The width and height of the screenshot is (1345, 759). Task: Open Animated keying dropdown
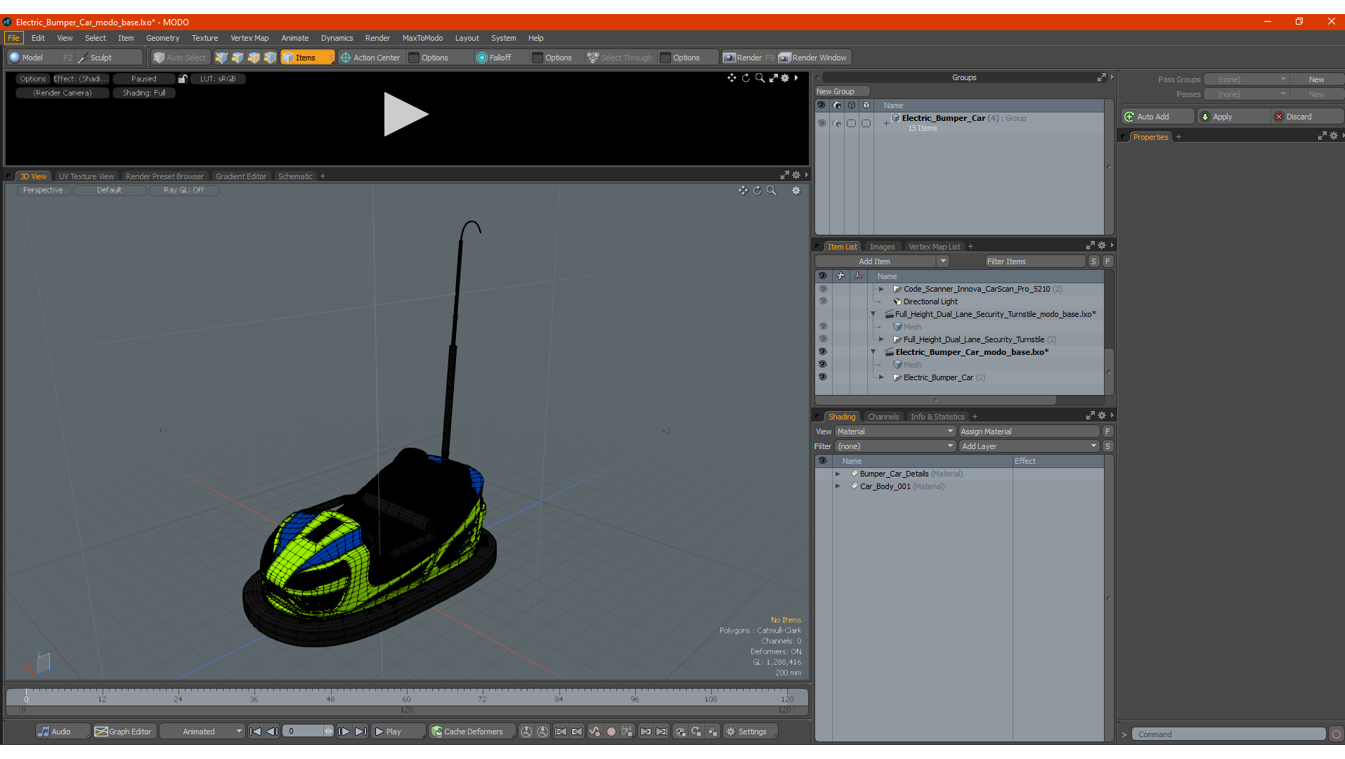(202, 732)
